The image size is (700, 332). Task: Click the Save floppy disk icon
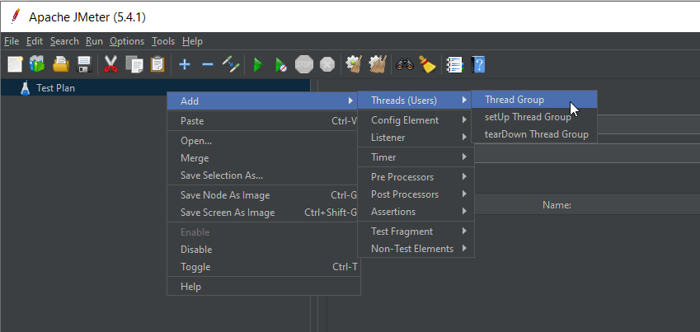84,65
